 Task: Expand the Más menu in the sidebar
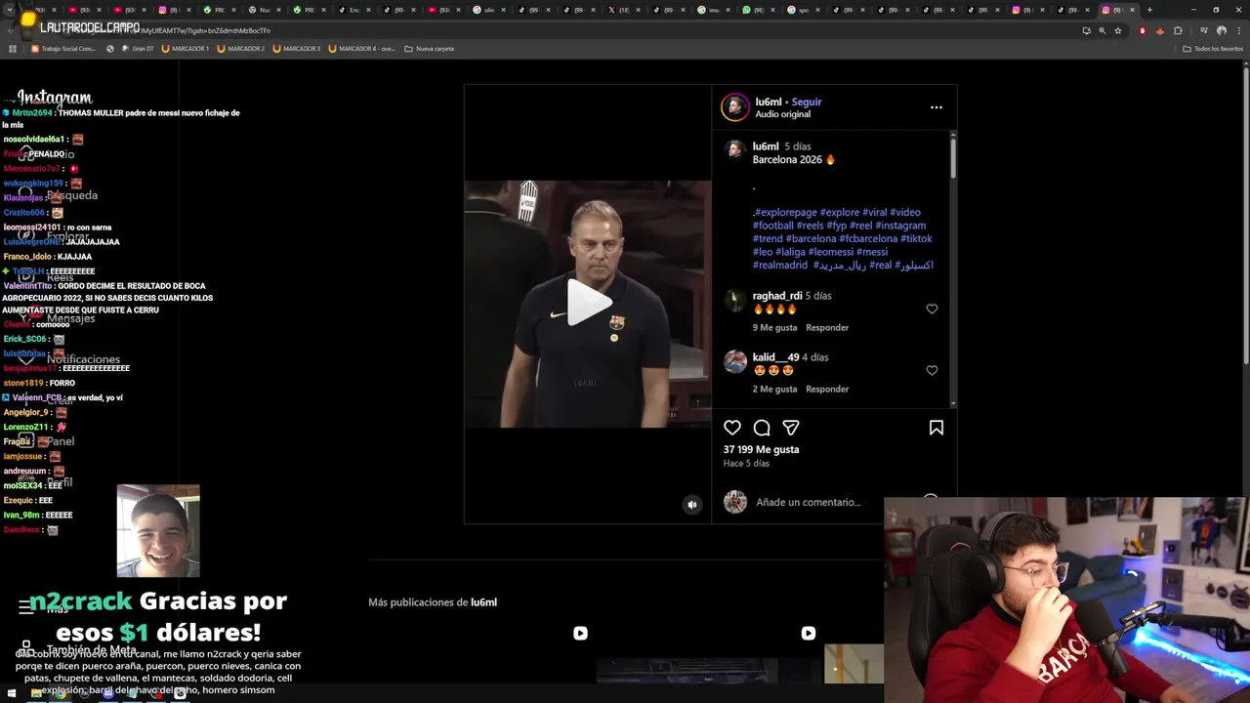pyautogui.click(x=45, y=608)
